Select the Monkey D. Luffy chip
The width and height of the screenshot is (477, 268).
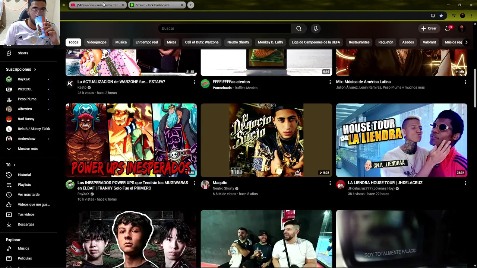coord(271,42)
